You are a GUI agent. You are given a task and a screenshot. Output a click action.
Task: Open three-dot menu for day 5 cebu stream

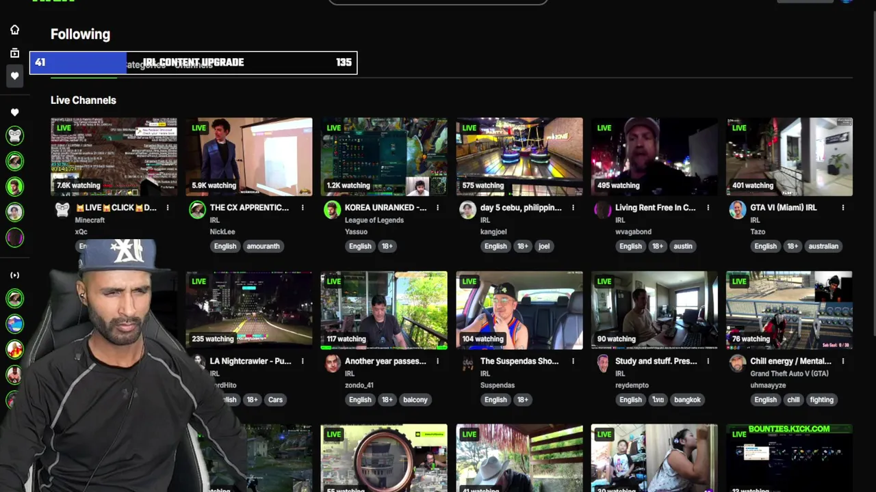573,208
